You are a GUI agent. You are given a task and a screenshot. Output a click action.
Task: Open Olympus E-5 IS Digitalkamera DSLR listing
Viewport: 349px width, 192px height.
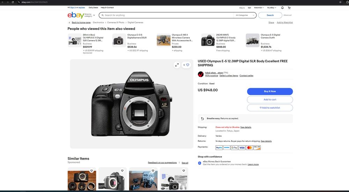coord(137,37)
